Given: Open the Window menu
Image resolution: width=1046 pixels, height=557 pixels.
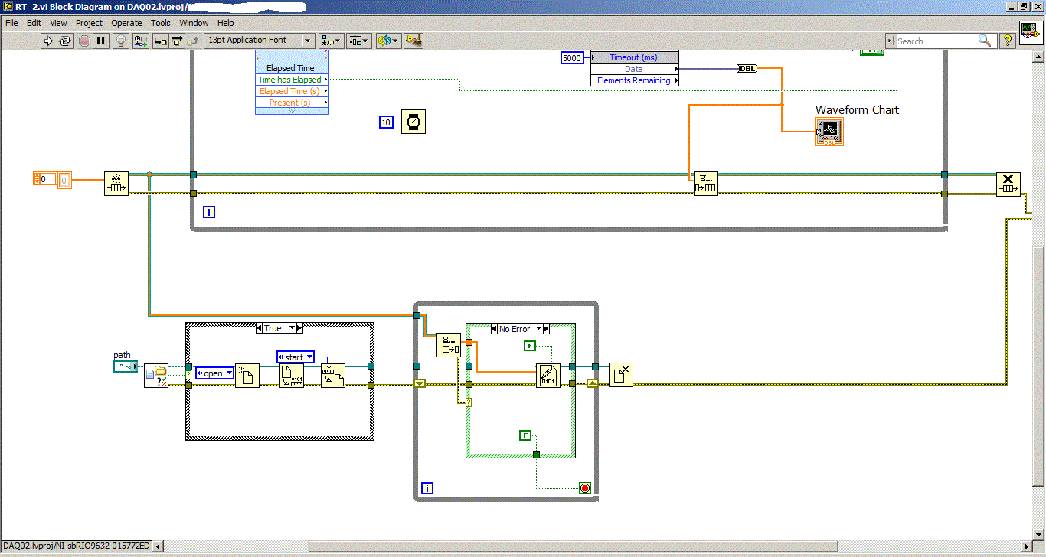Looking at the screenshot, I should [194, 23].
